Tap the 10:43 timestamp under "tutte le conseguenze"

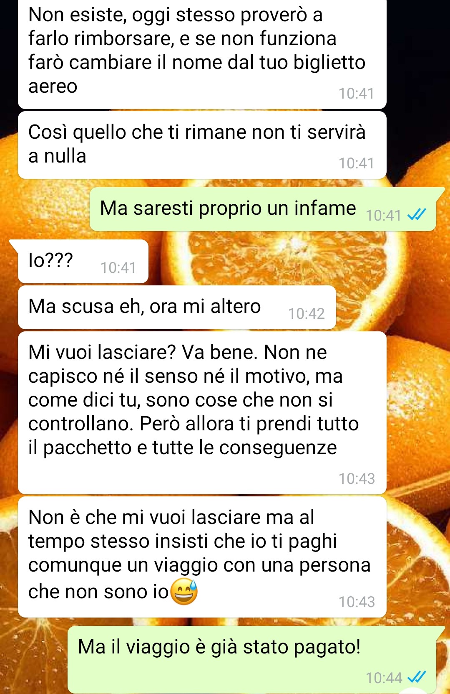point(357,478)
